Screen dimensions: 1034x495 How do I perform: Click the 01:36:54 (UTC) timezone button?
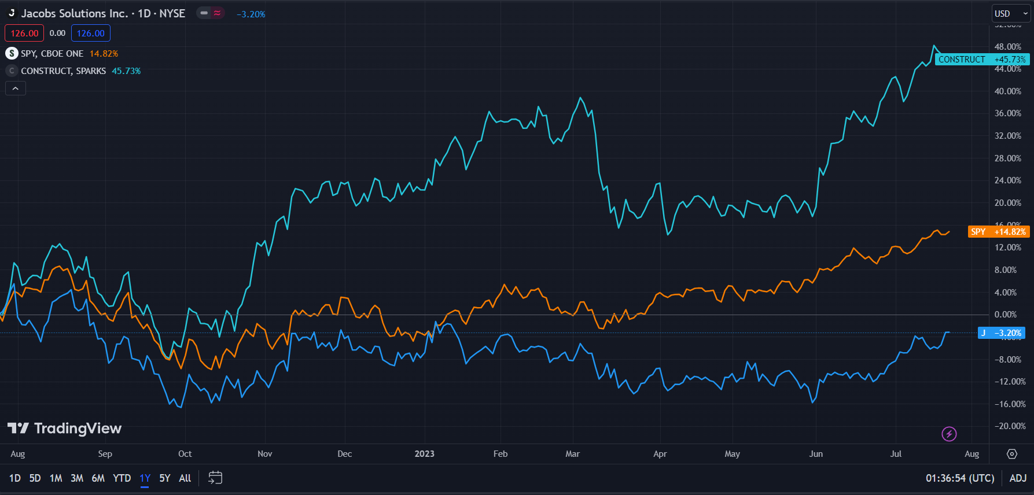[960, 478]
